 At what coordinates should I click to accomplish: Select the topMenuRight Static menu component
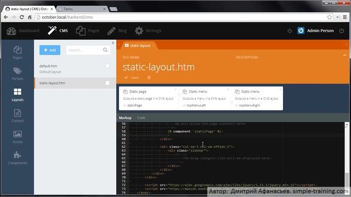point(257,99)
